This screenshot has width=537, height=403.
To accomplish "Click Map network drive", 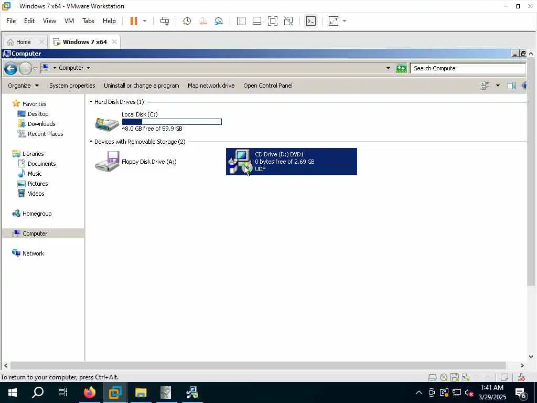I will 211,86.
